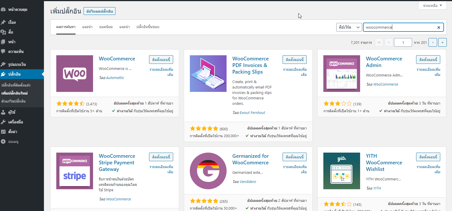This screenshot has height=211, width=452.
Task: View more details for Germanized plugin
Action: [x=295, y=169]
